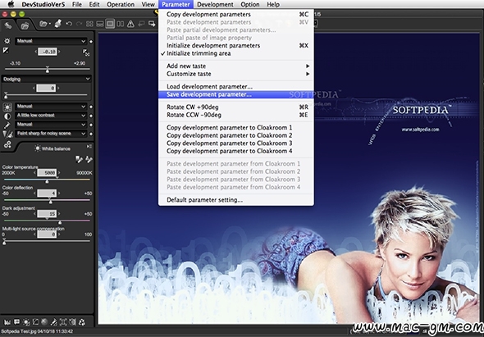Open the Operation menu

coord(121,4)
